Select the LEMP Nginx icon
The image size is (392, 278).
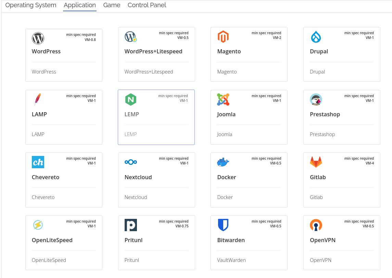[x=130, y=100]
